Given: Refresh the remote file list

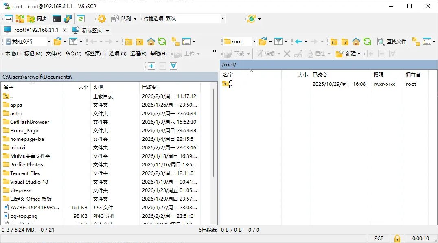Looking at the screenshot, I should (367, 41).
